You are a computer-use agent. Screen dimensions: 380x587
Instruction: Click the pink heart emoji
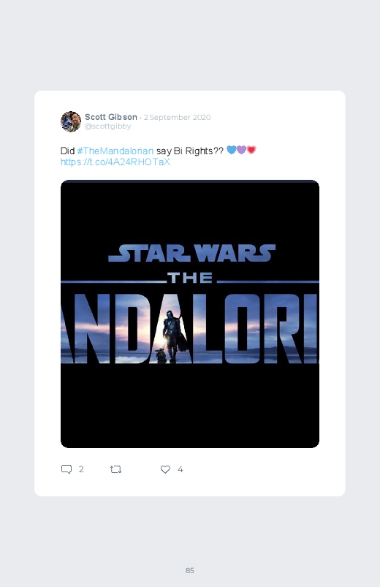[x=251, y=150]
